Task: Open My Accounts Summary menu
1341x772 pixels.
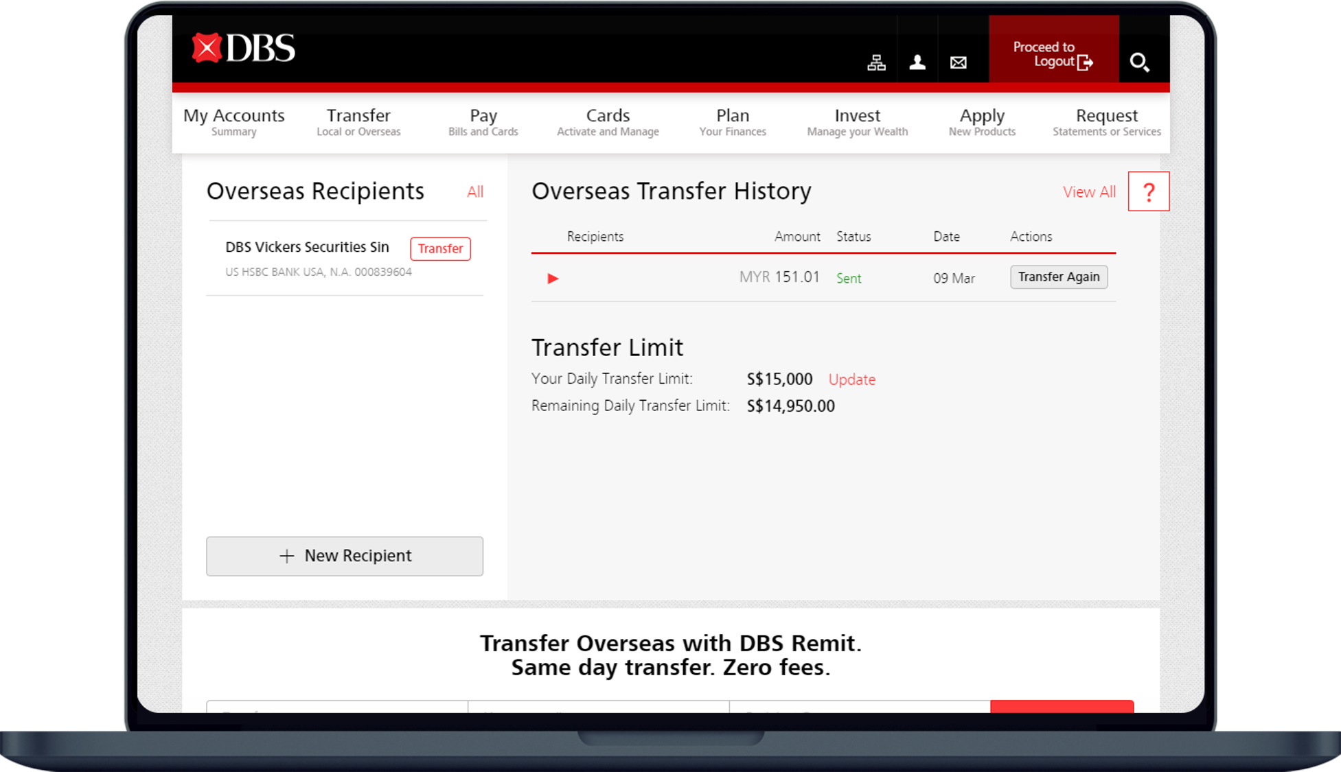Action: click(234, 122)
